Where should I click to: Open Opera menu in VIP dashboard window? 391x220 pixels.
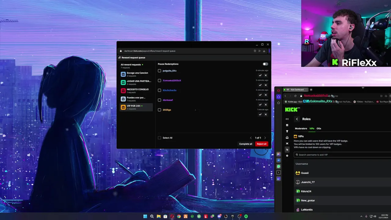278,90
